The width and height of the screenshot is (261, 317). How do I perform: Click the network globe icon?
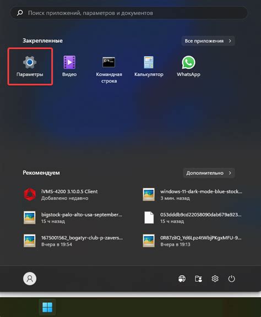(182, 279)
